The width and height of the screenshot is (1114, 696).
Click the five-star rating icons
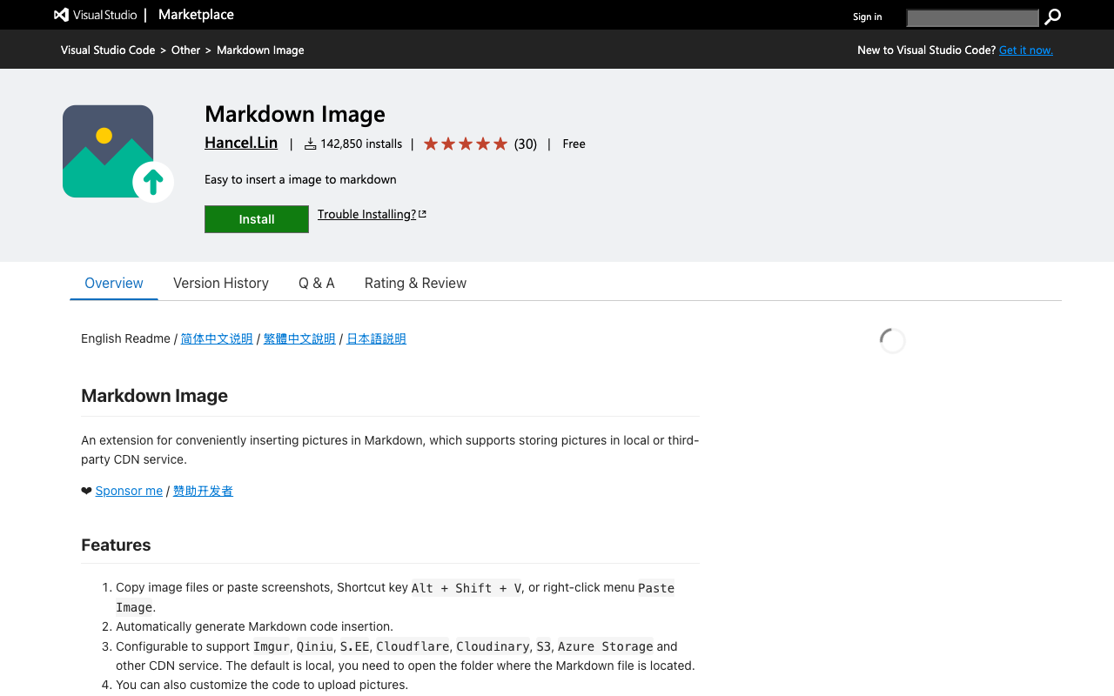pos(465,144)
